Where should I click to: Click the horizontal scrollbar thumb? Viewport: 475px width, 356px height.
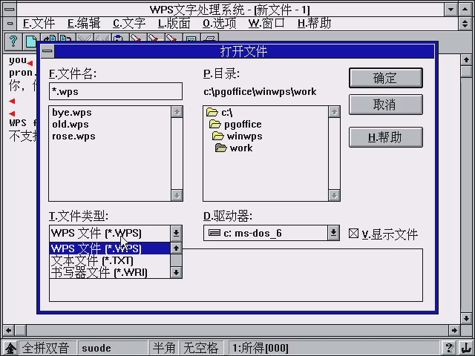click(20, 330)
